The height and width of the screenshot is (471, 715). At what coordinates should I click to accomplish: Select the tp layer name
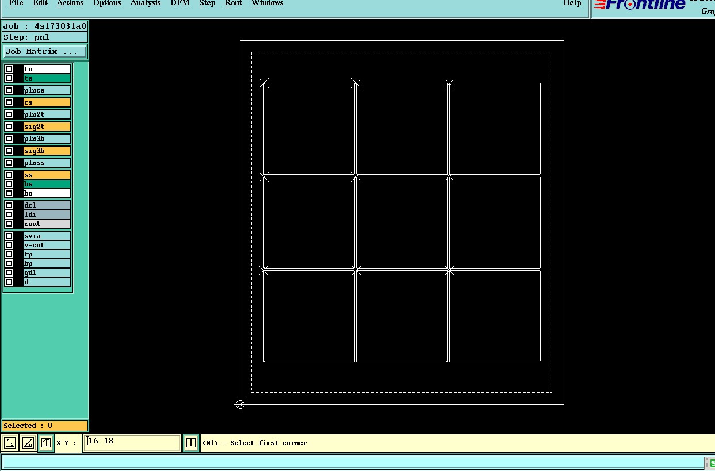(47, 254)
